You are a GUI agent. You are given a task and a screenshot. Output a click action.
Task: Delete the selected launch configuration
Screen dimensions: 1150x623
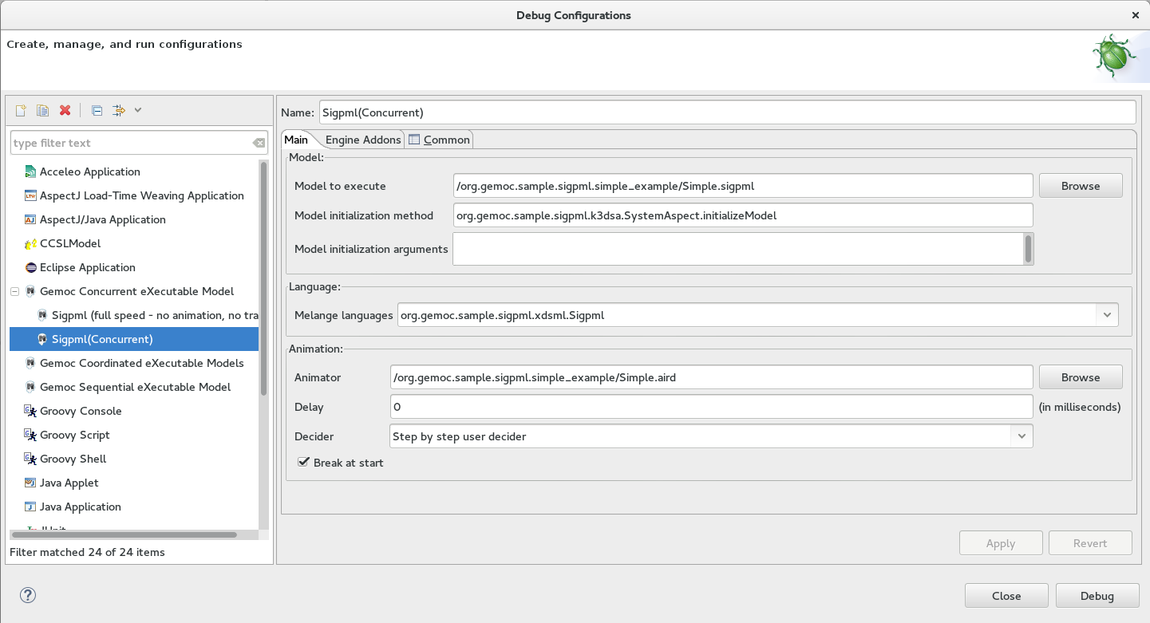[x=65, y=110]
